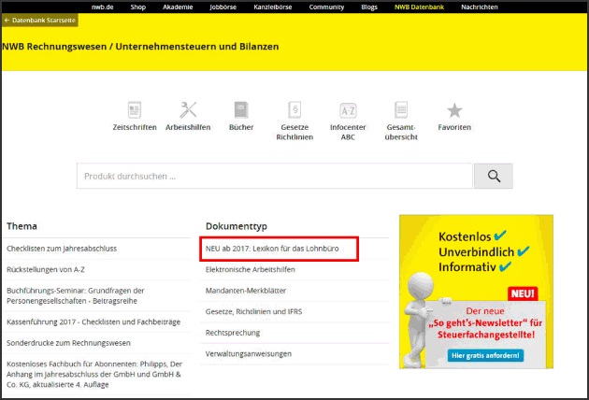Click the Arbeitshilfen tools icon
The width and height of the screenshot is (589, 400).
click(x=188, y=110)
